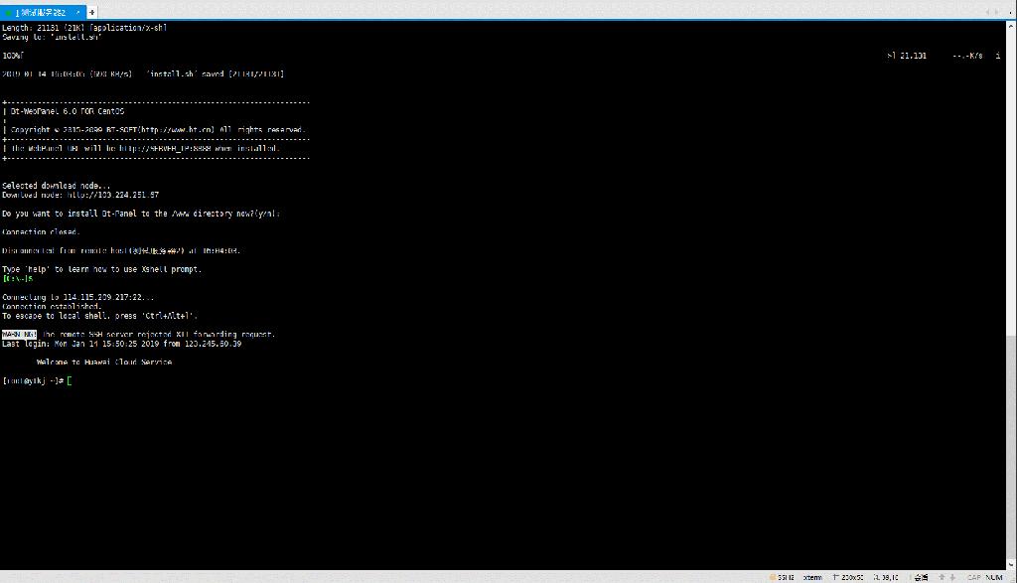The width and height of the screenshot is (1017, 583).
Task: Click the green connection dot on tab
Action: tap(8, 13)
